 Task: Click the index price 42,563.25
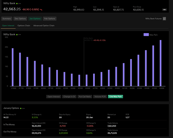12,9
